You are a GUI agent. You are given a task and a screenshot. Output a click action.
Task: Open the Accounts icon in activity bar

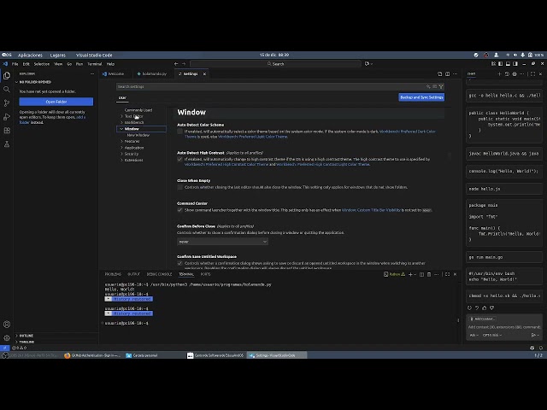pyautogui.click(x=7, y=325)
